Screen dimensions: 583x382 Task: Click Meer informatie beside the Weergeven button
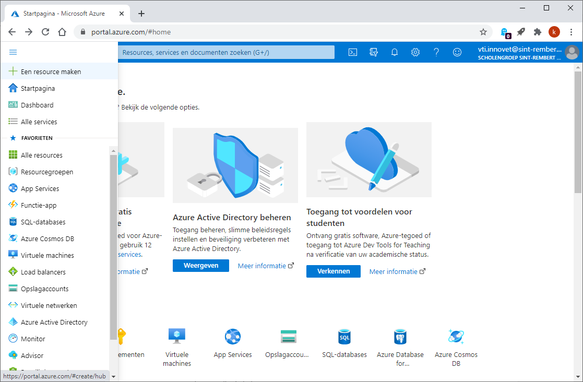tap(266, 266)
